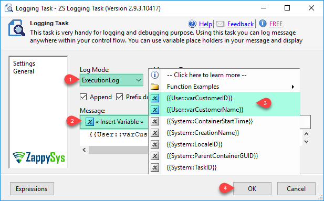Choose '-- Click here to learn more --'
The height and width of the screenshot is (201, 324).
[206, 75]
